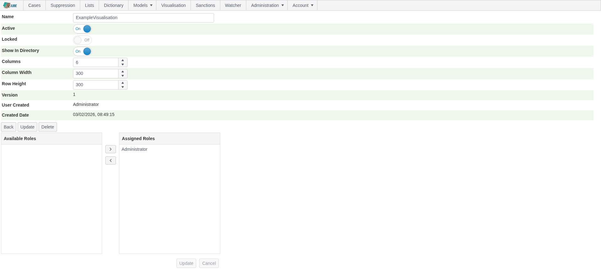Click User Created value Administrator
The width and height of the screenshot is (601, 273).
(x=86, y=104)
